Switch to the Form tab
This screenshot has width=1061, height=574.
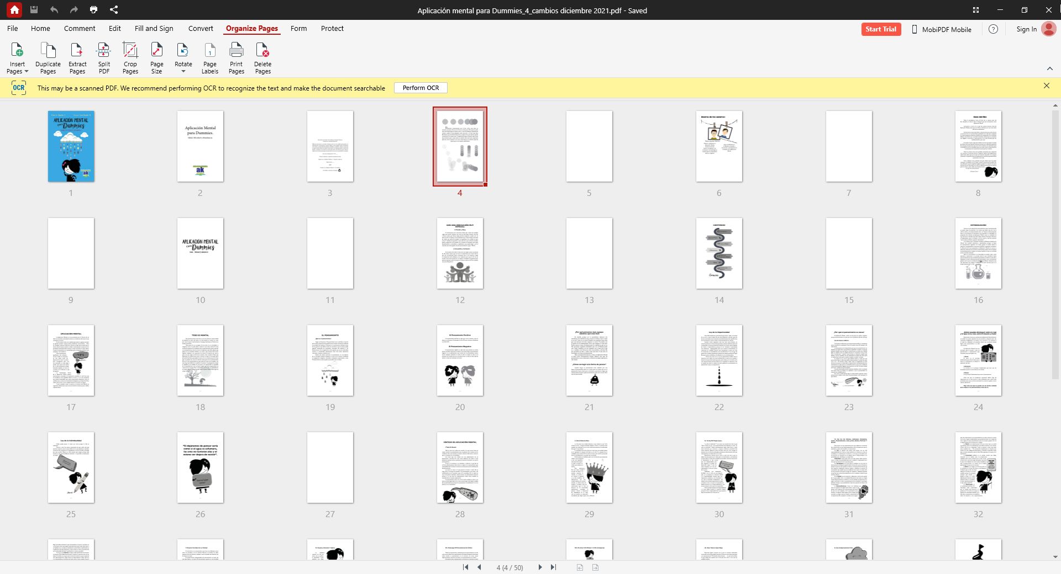(298, 28)
